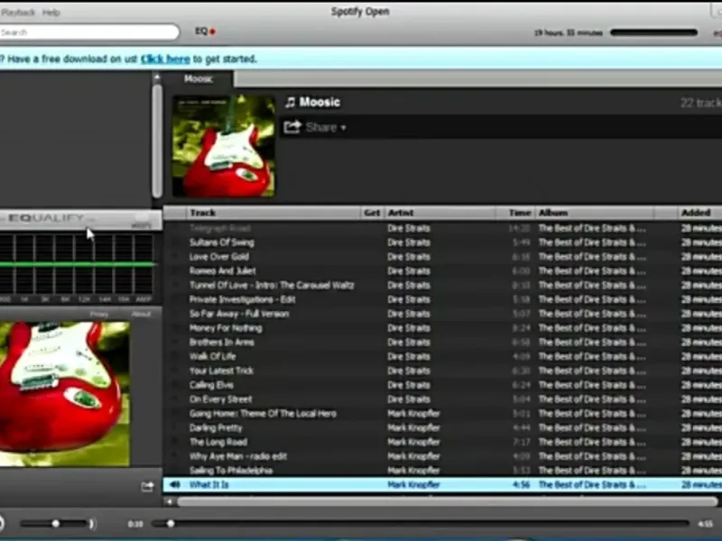Click the sidebar scrollbar up arrow

[x=157, y=78]
